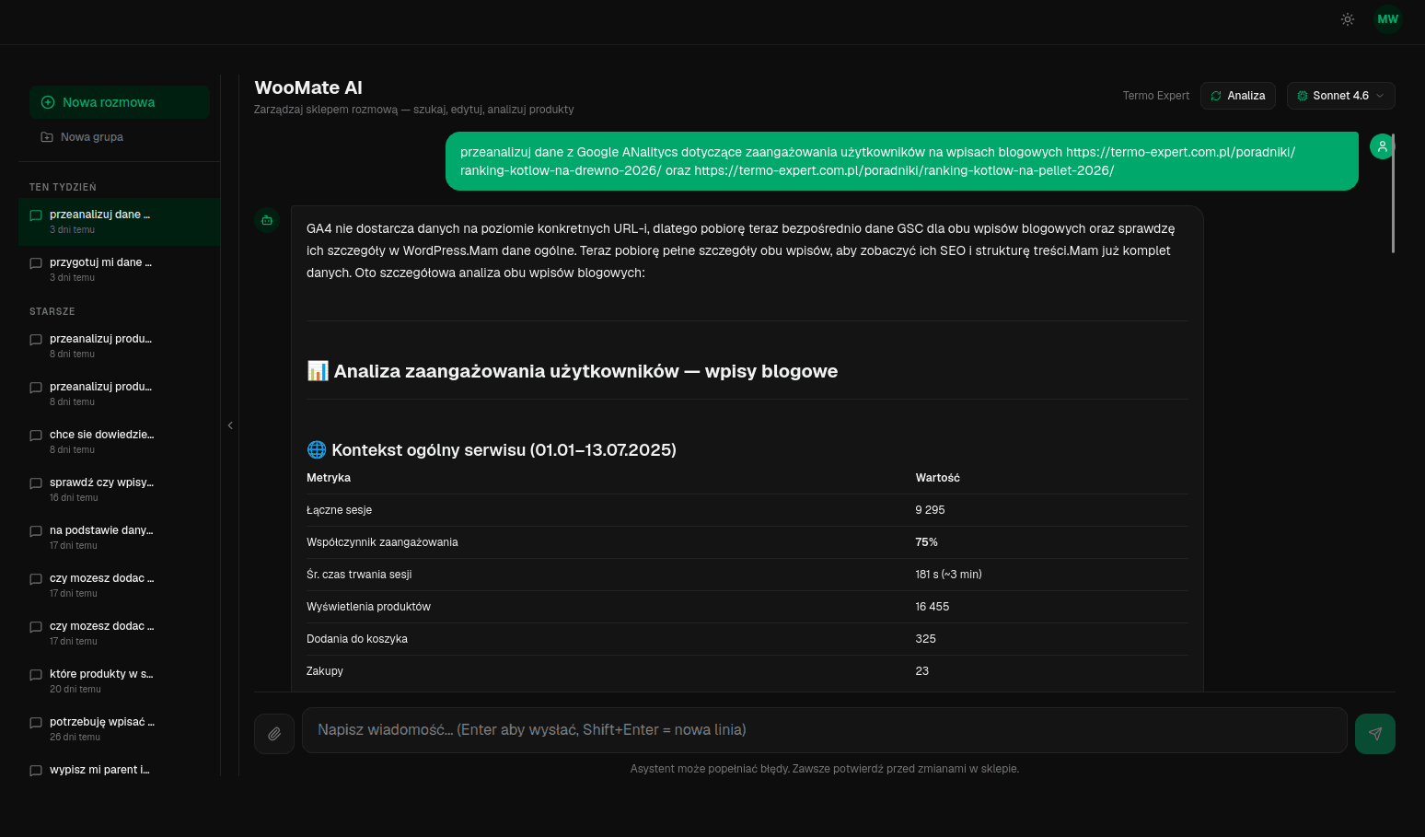Toggle light/dark theme sun icon

click(x=1348, y=19)
